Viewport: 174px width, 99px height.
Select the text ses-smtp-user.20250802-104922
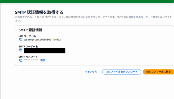pos(42,40)
